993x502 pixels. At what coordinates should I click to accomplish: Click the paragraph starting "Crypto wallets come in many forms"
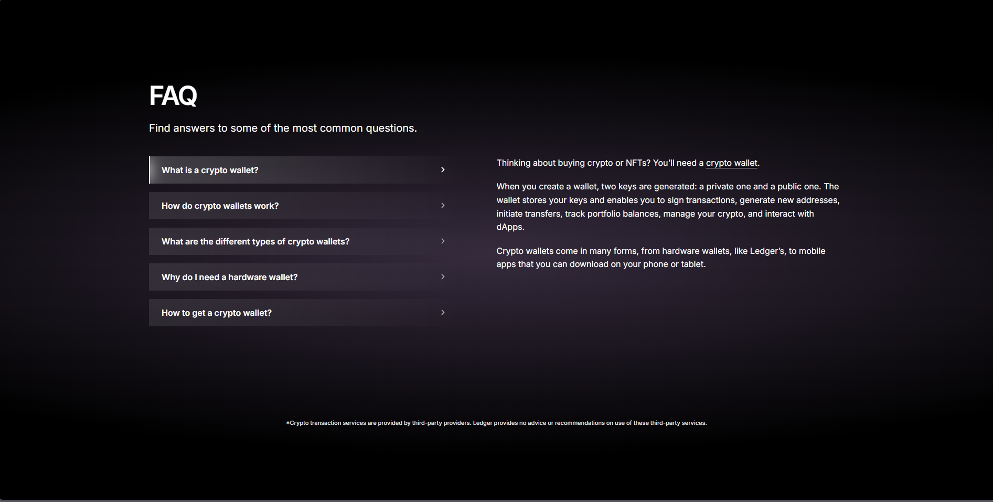point(660,258)
